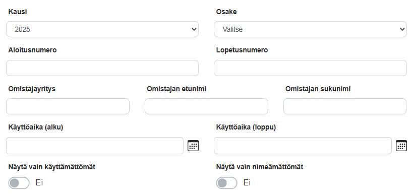Click the Kausi field label
The height and width of the screenshot is (196, 414).
point(18,12)
